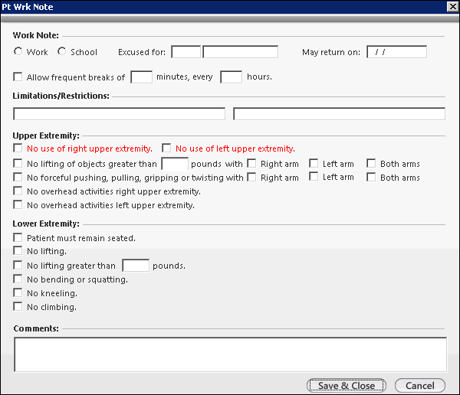Check No use of right upper extremity
Viewport: 460px width, 395px height.
[x=18, y=148]
